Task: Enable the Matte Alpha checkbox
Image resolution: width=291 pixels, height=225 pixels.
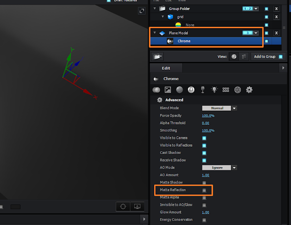Action: coord(204,198)
